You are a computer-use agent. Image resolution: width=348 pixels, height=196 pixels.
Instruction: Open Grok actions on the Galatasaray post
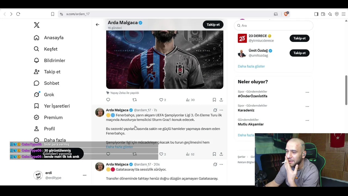click(215, 164)
